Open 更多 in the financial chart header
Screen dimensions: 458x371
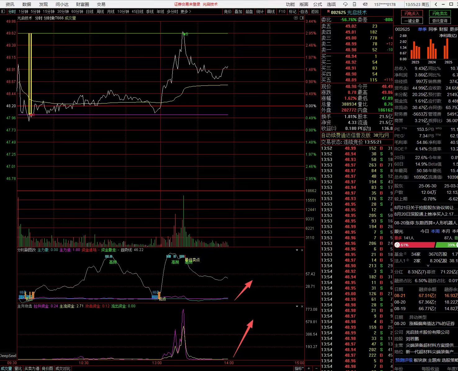[x=454, y=29]
